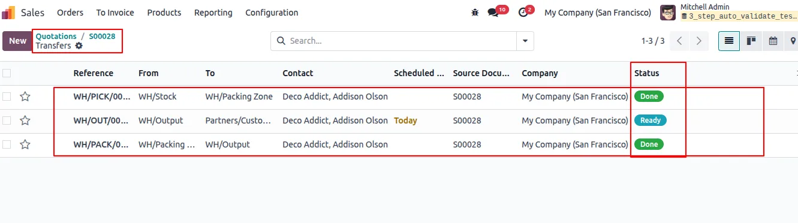Check the WH/PACK row checkbox

pyautogui.click(x=7, y=144)
